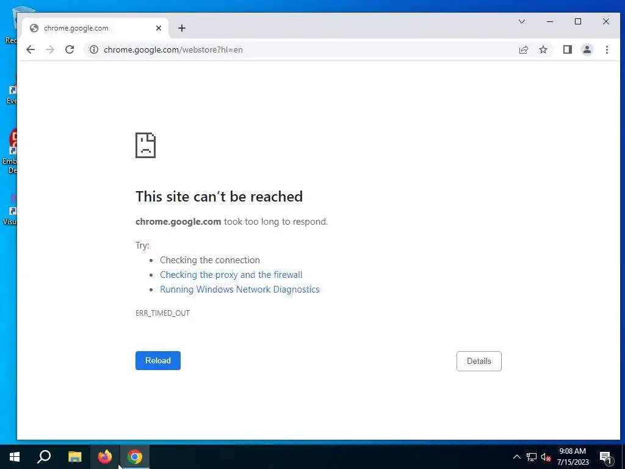Click Chrome icon in the taskbar
The height and width of the screenshot is (469, 625).
tap(135, 457)
